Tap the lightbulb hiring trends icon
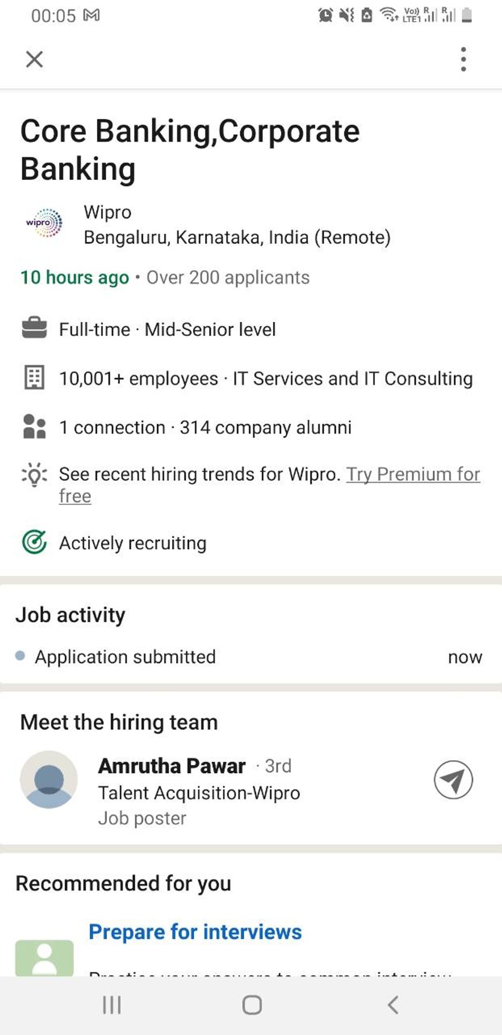This screenshot has height=1035, width=502. pos(34,475)
